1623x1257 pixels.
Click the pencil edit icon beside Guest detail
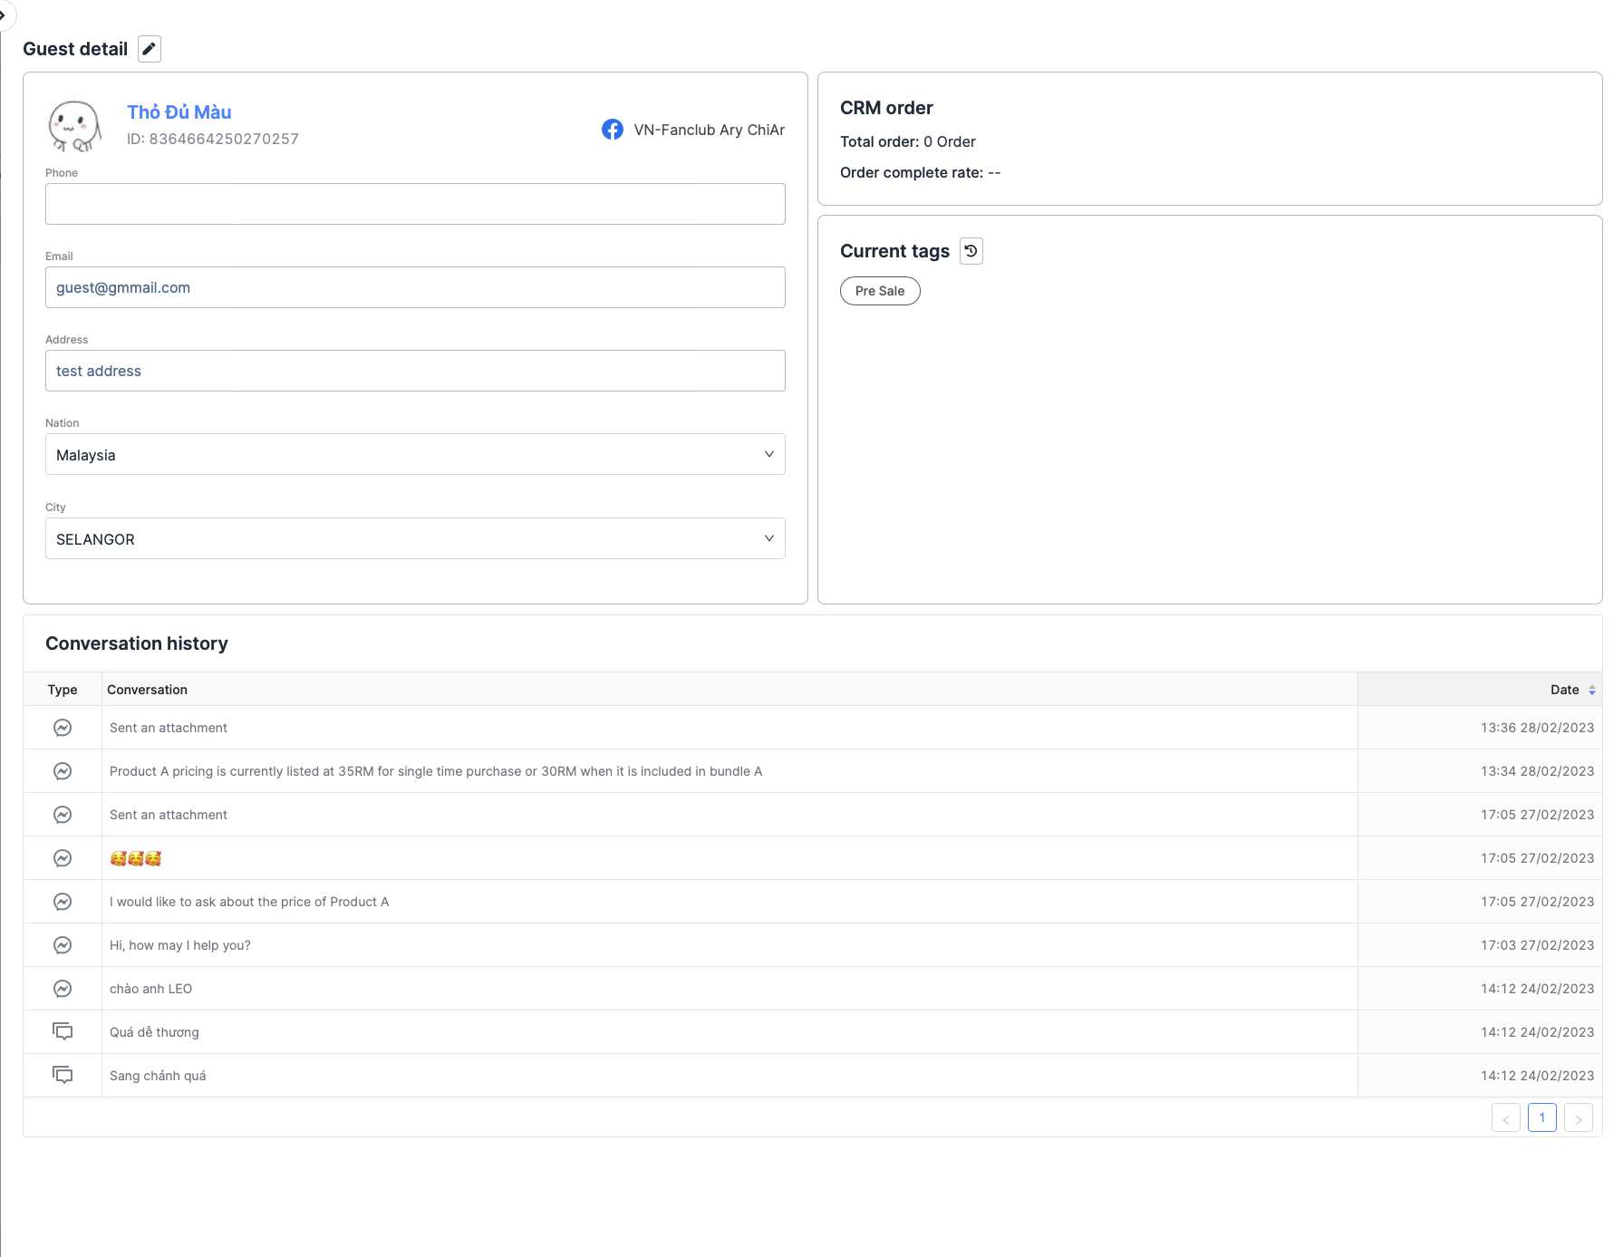[150, 49]
